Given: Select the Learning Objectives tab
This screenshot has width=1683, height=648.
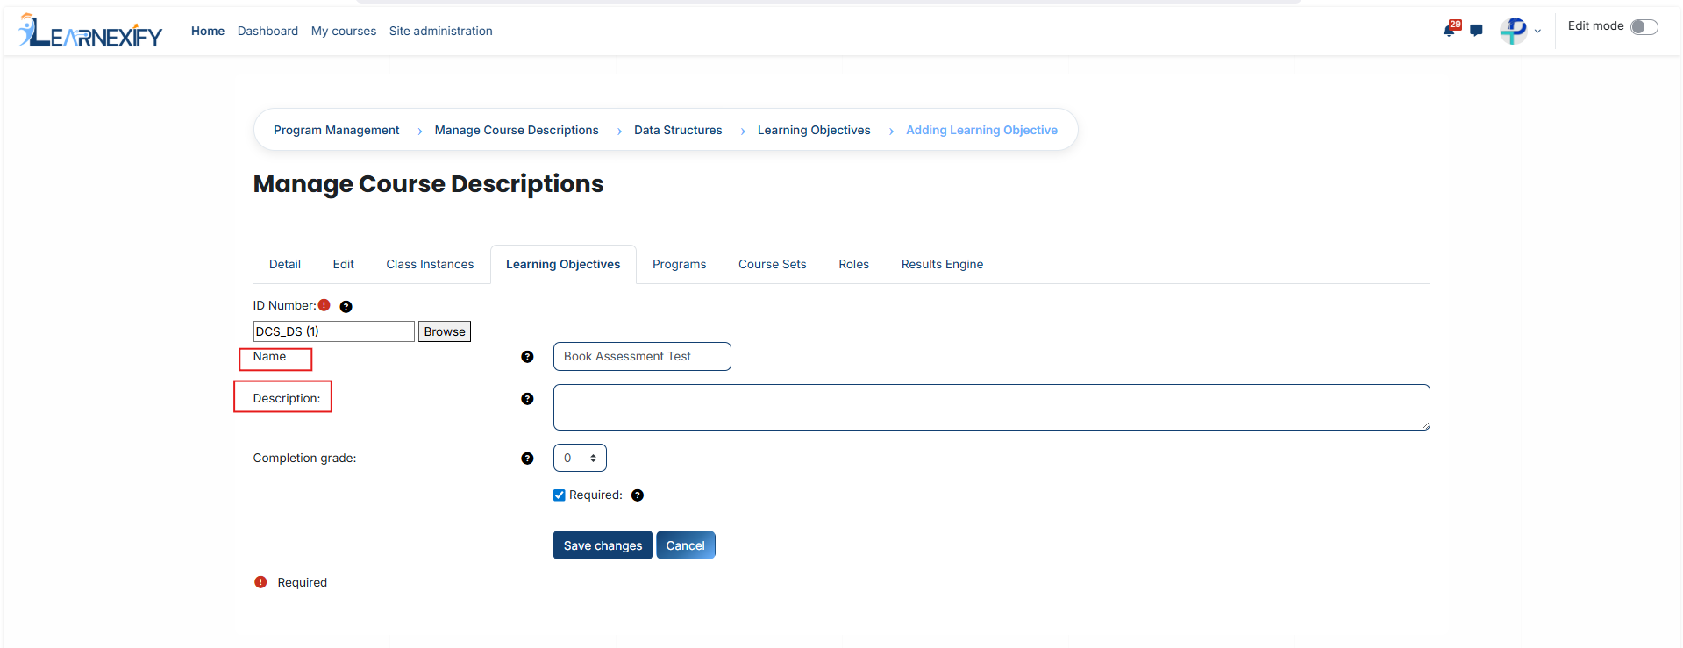Looking at the screenshot, I should click(563, 264).
